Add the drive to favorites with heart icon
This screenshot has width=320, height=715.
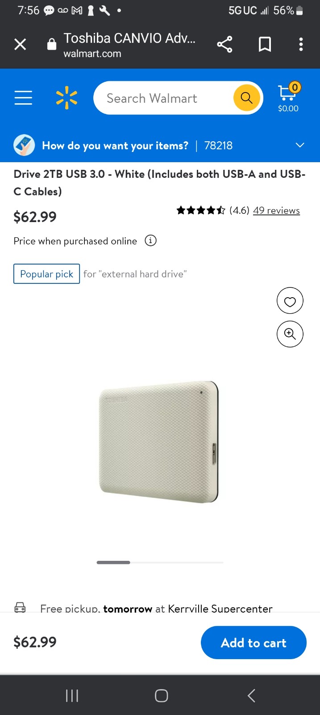(290, 301)
